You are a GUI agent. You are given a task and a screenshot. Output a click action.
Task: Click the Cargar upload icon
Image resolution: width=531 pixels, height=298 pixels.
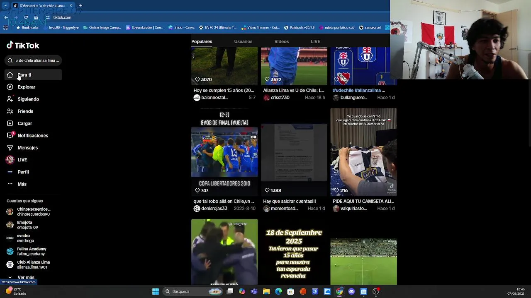tap(10, 123)
